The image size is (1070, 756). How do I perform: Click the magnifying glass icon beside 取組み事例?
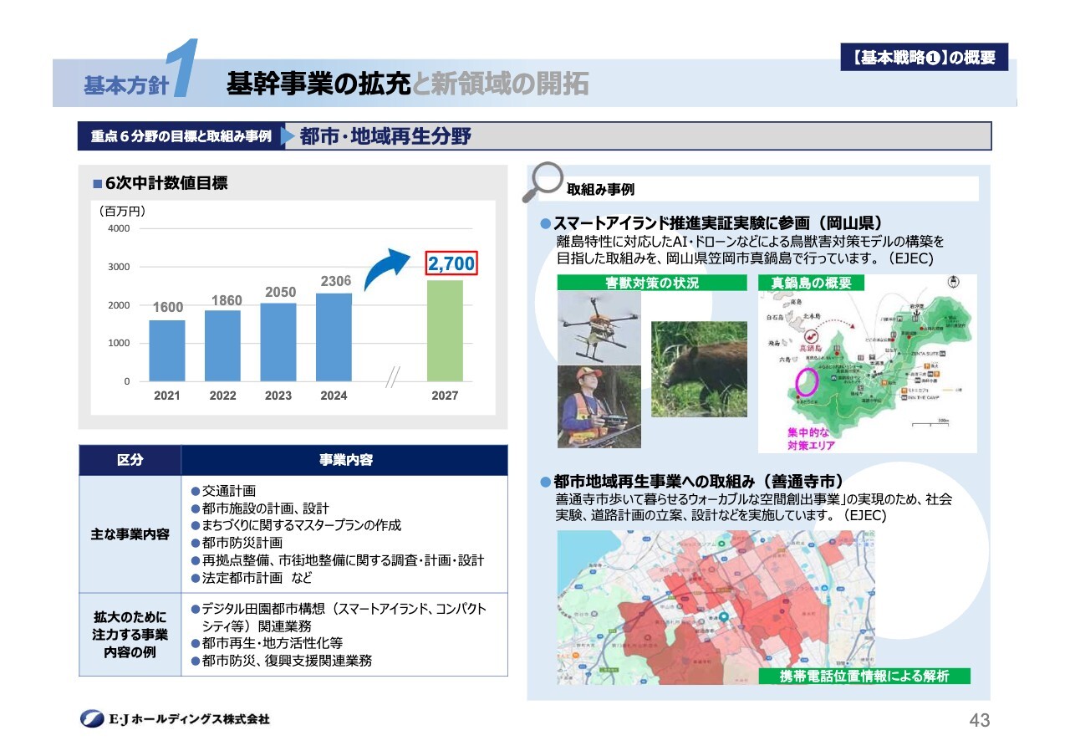[543, 181]
